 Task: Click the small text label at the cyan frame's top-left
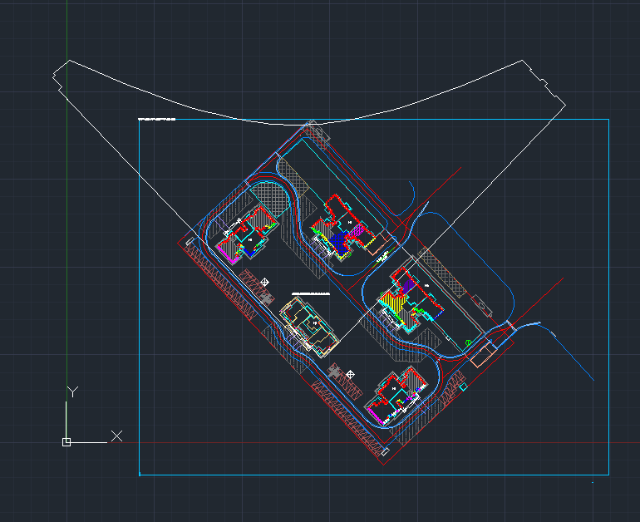158,121
